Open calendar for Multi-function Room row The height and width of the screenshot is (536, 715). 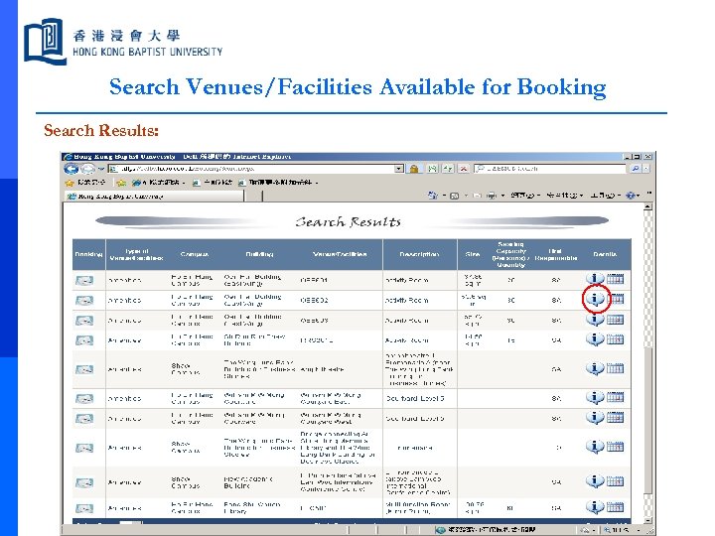(615, 507)
